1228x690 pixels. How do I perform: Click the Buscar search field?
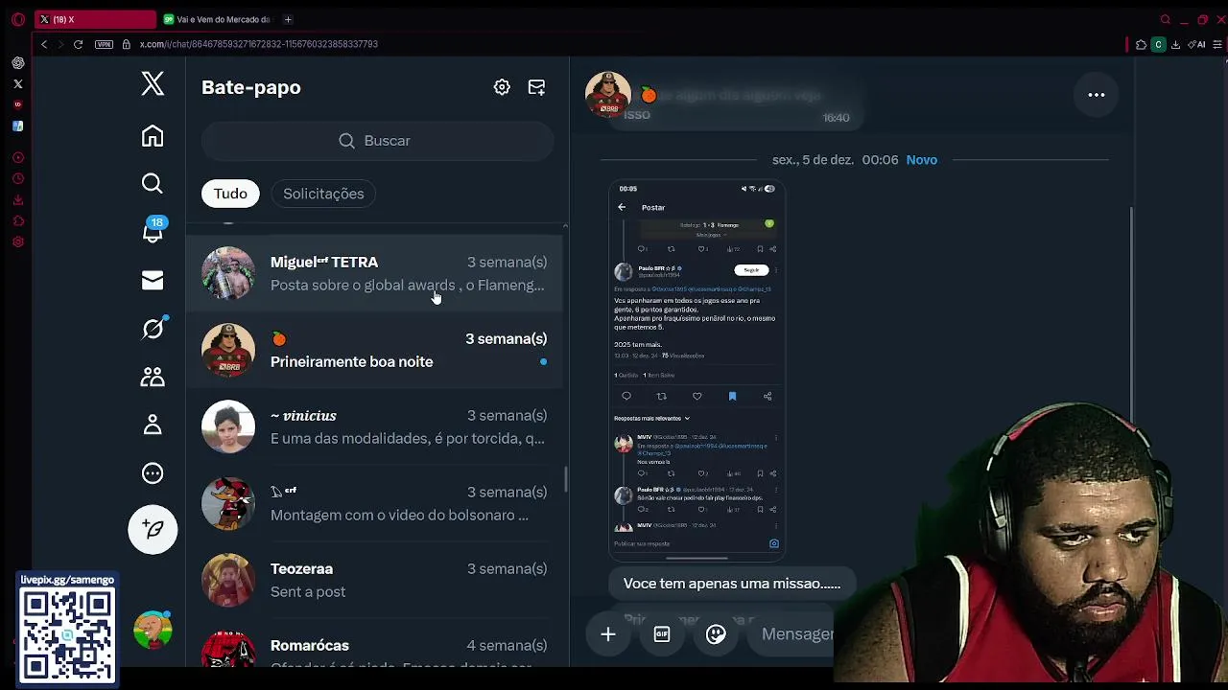[x=377, y=141]
